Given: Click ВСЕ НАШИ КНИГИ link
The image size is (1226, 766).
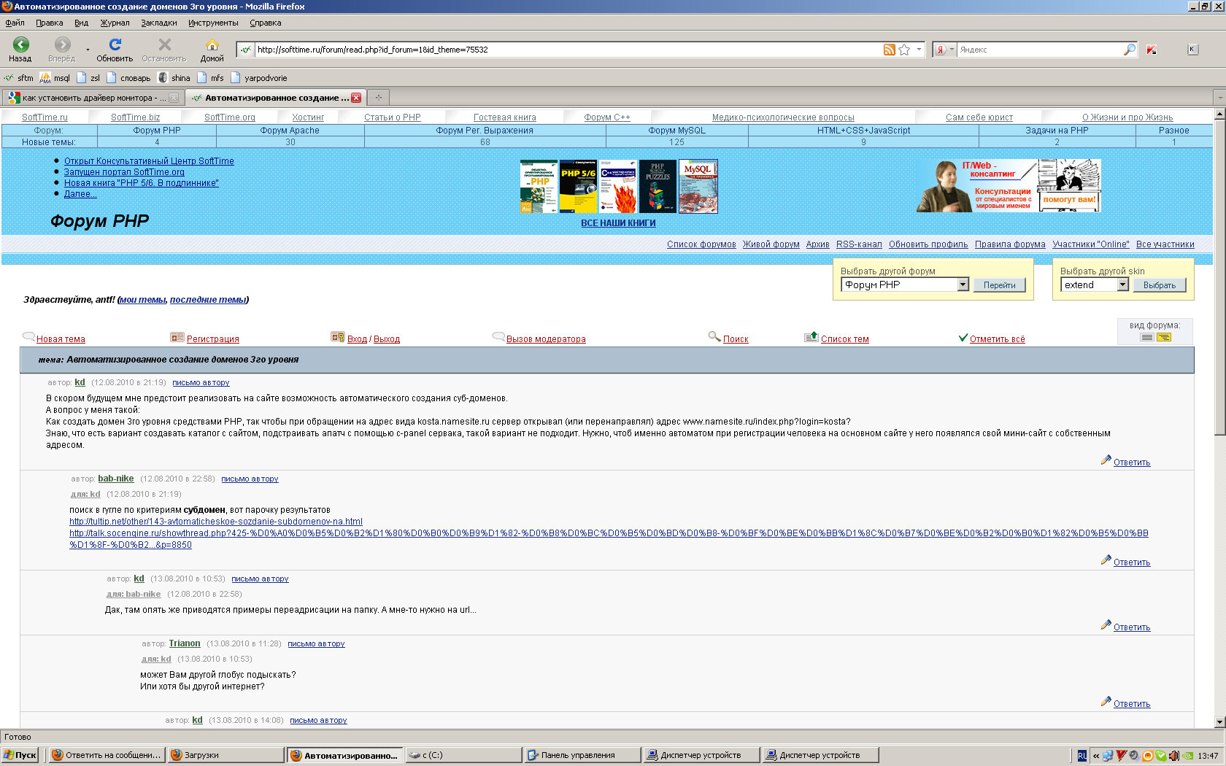Looking at the screenshot, I should pos(618,223).
